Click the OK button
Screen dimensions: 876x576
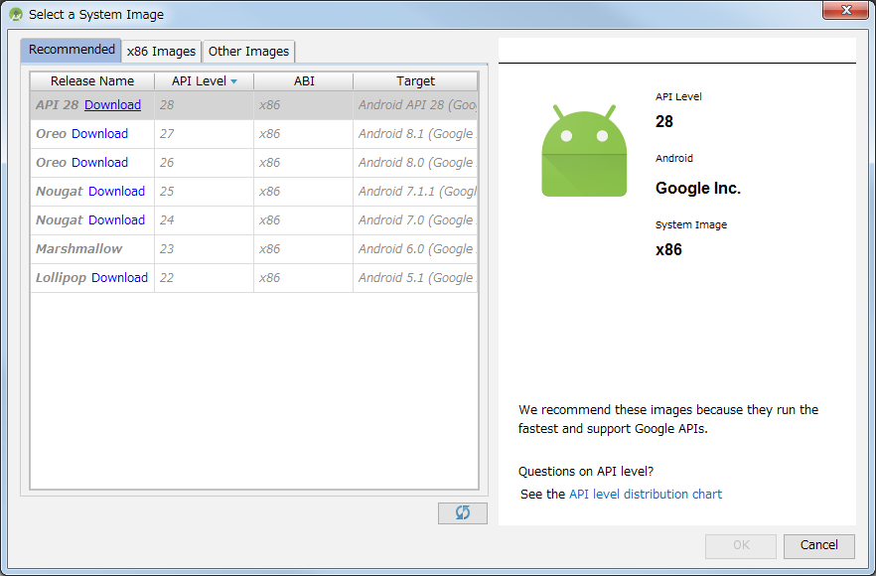click(741, 546)
